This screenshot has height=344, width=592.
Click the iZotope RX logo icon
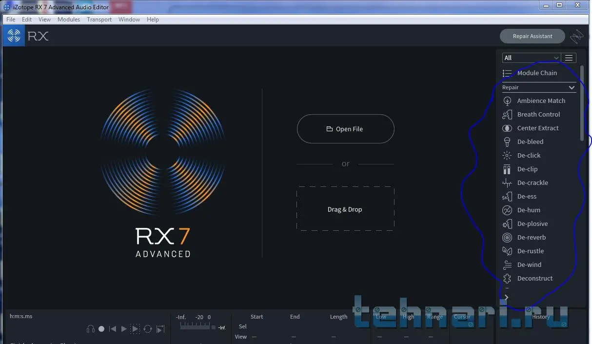coord(14,36)
